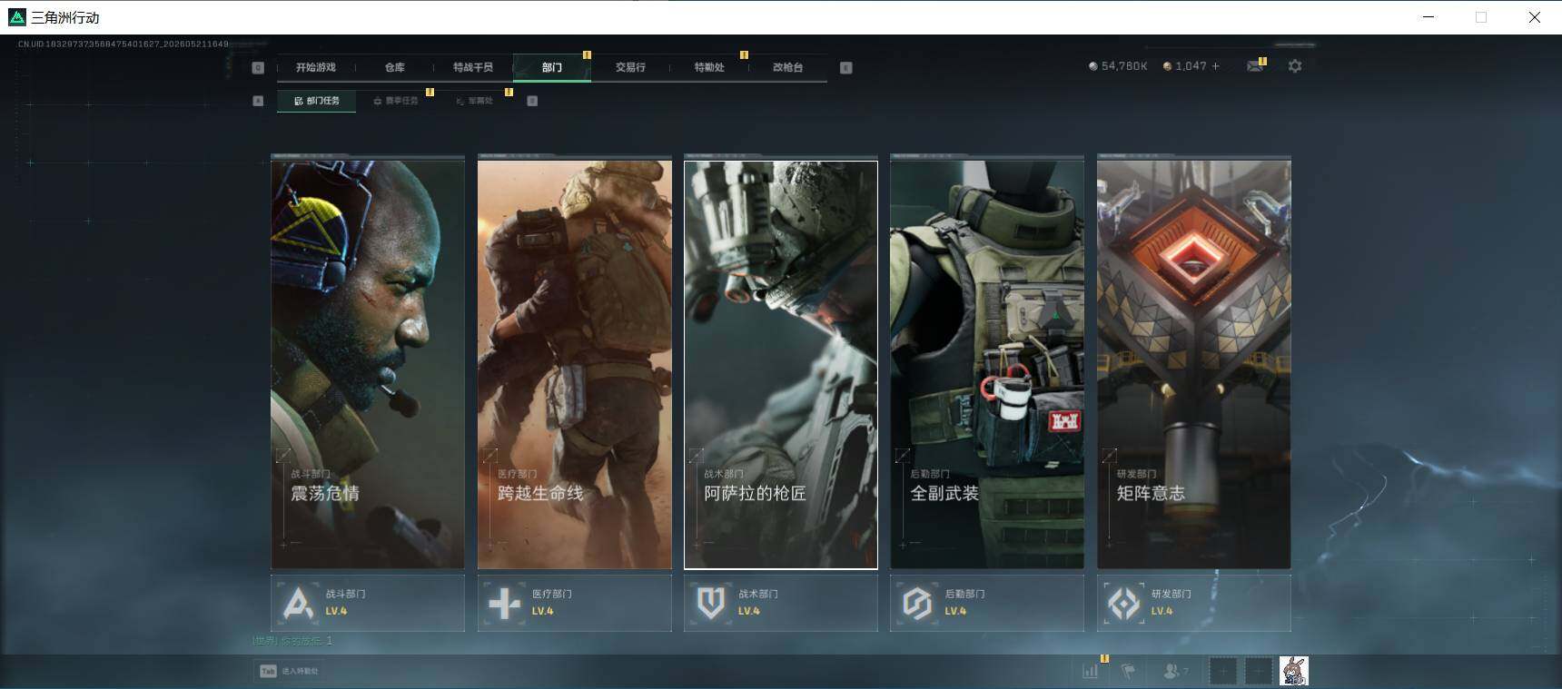Viewport: 1562px width, 689px height.
Task: Click the A key previous sub-tab icon
Action: click(258, 101)
